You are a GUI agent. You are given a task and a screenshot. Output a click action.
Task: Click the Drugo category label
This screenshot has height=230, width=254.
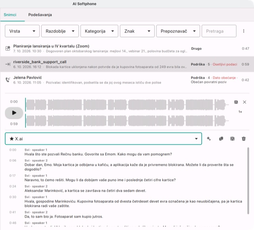pos(196,49)
